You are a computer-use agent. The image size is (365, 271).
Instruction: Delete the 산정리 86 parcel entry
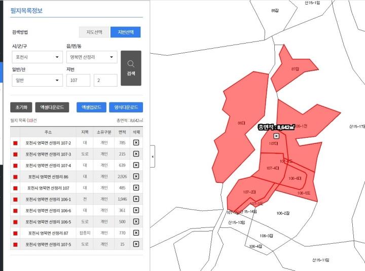136,176
